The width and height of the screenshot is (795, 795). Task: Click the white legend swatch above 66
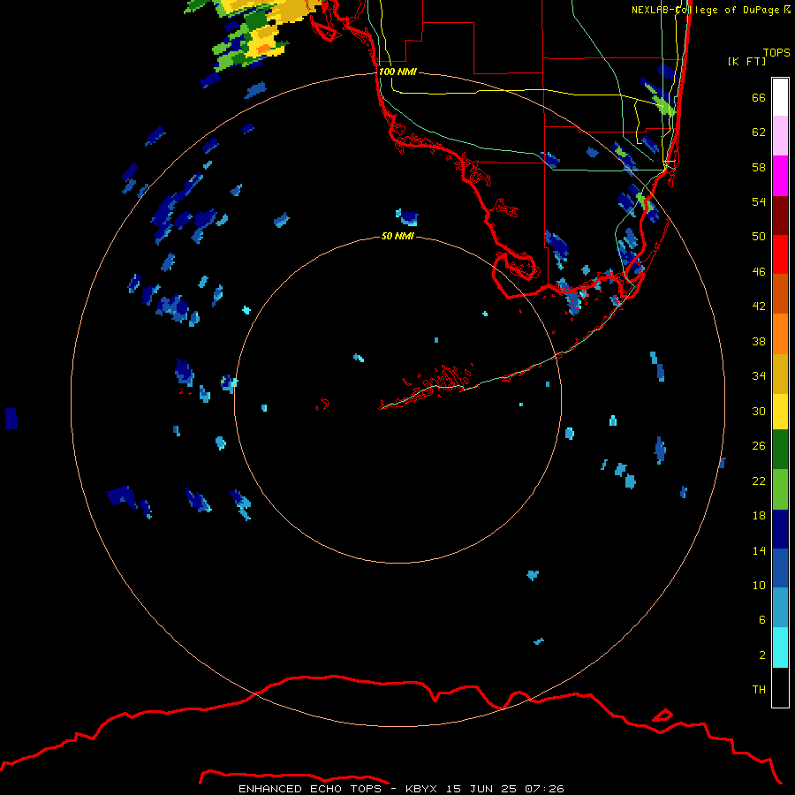[780, 97]
